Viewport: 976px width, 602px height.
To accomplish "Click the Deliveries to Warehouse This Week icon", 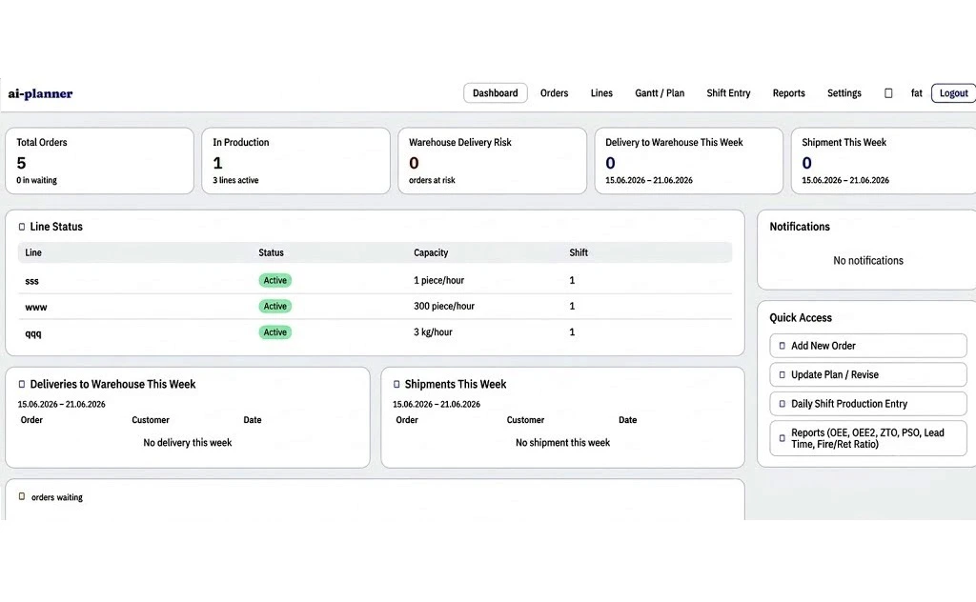I will coord(22,384).
